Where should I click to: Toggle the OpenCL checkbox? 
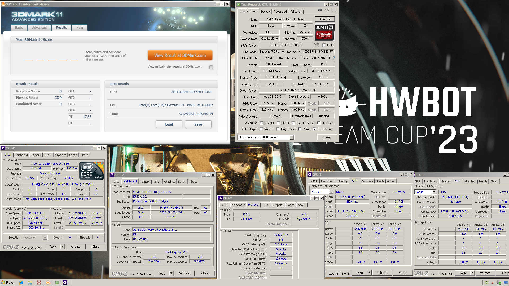pos(261,123)
